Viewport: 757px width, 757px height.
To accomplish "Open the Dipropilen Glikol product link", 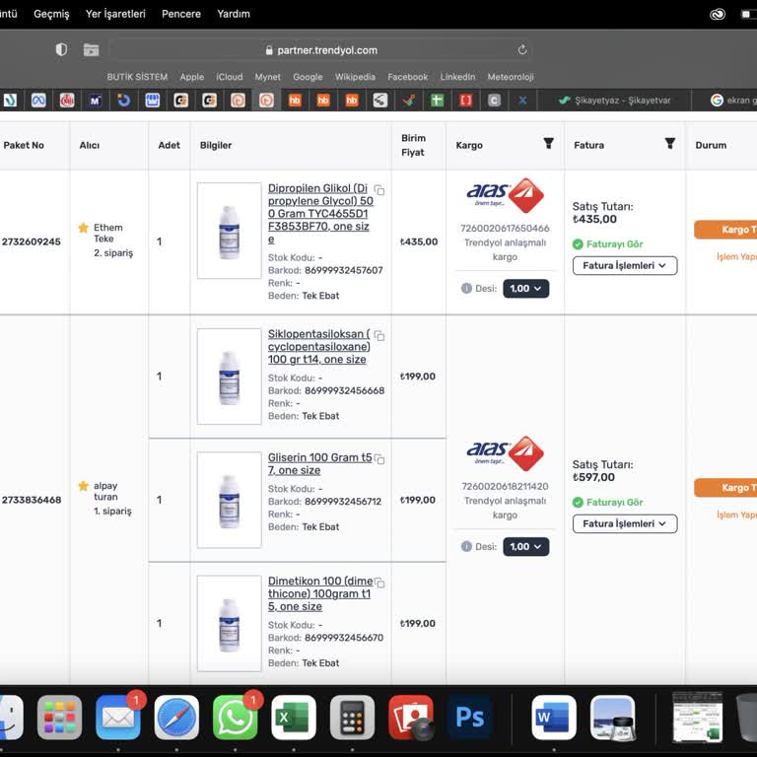I will (x=320, y=214).
